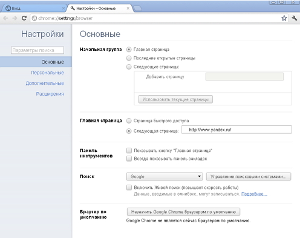Select the Последние открытые страницы radio button

(x=129, y=58)
